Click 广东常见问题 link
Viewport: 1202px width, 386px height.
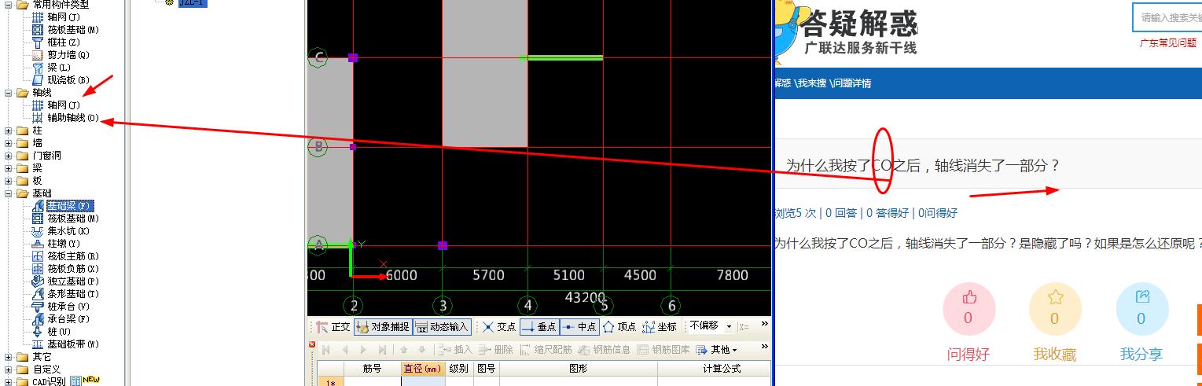click(x=1168, y=43)
